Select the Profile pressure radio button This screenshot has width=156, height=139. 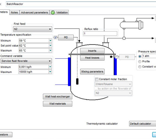coord(140,62)
